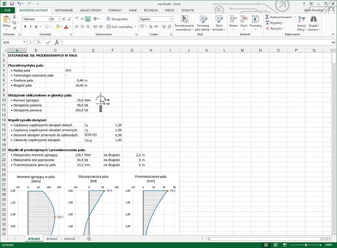This screenshot has width=337, height=248.
Task: Expand the Autosumowanie dropdown arrow
Action: [x=295, y=17]
